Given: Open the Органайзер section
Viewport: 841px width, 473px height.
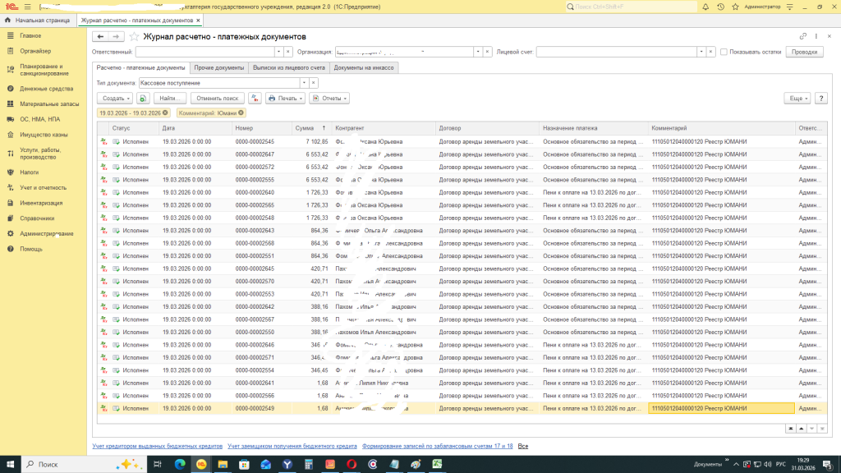Looking at the screenshot, I should click(35, 51).
